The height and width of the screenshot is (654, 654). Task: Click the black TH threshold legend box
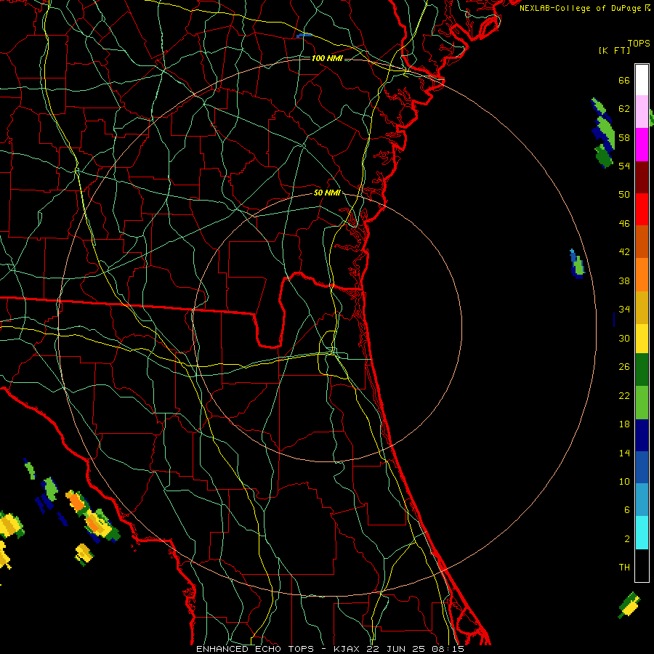[642, 565]
